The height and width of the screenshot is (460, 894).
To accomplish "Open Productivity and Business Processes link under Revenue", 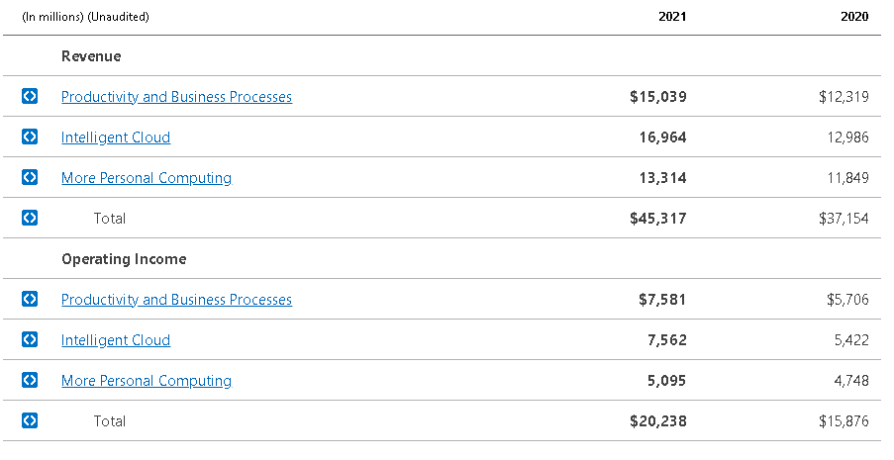I will point(176,97).
